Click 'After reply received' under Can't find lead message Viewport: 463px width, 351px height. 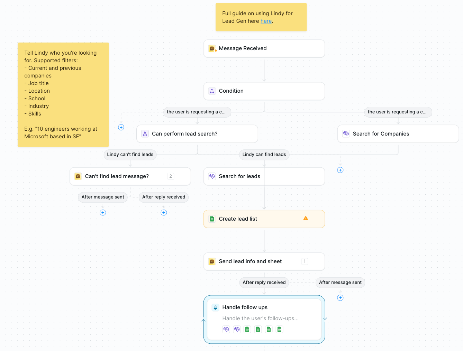pos(164,197)
